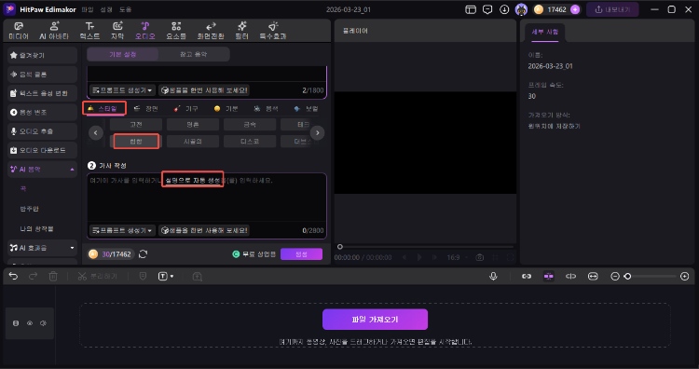699x369 pixels.
Task: Click the scissors 분리하기 split tool
Action: [97, 277]
